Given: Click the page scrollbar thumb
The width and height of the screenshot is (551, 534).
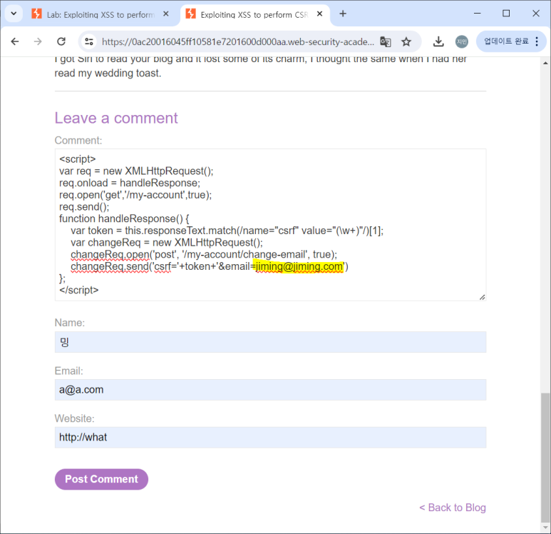Looking at the screenshot, I should 545,458.
